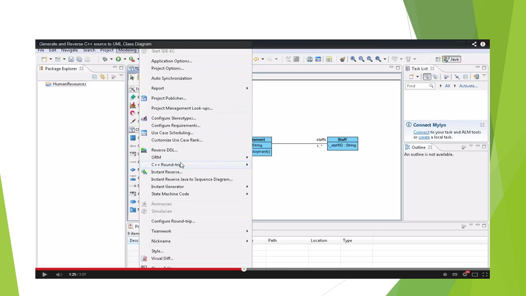Open the Debug button dropdown arrow
Screen dimensions: 526x296
[x=111, y=59]
